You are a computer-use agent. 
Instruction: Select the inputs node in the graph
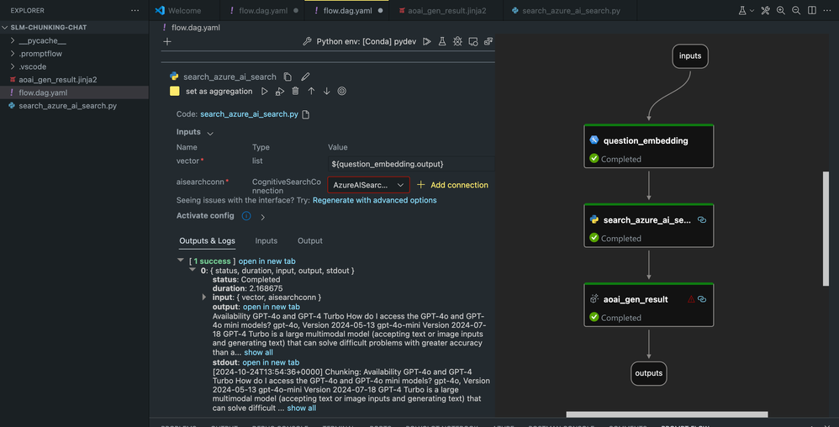pyautogui.click(x=690, y=56)
